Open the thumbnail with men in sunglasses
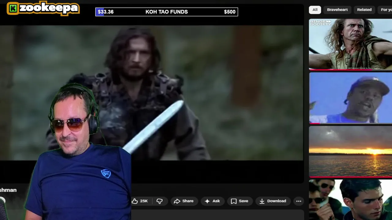This screenshot has width=392, height=220. pyautogui.click(x=350, y=200)
